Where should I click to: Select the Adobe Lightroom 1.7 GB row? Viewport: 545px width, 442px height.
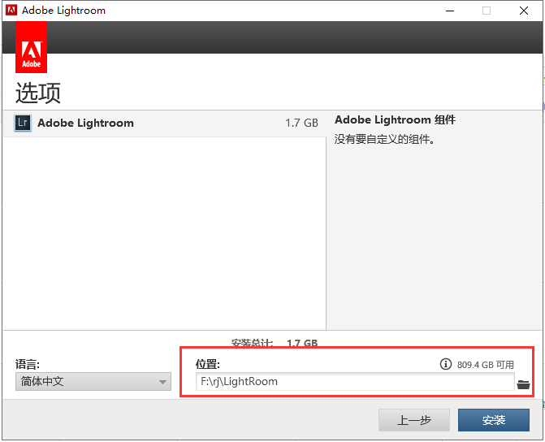(165, 123)
